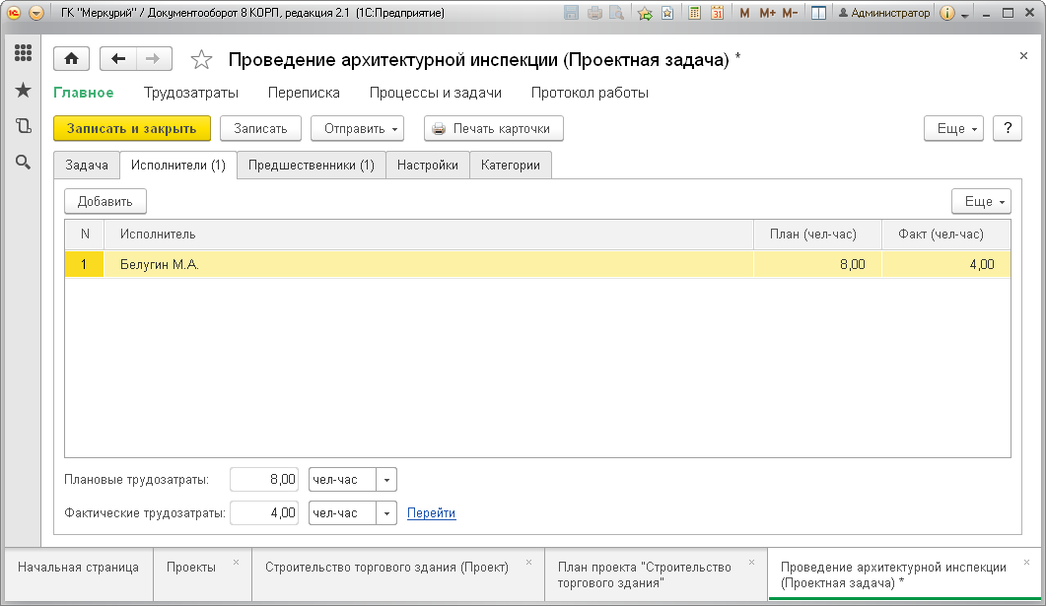Go to home page icon
The height and width of the screenshot is (606, 1046).
pos(71,59)
